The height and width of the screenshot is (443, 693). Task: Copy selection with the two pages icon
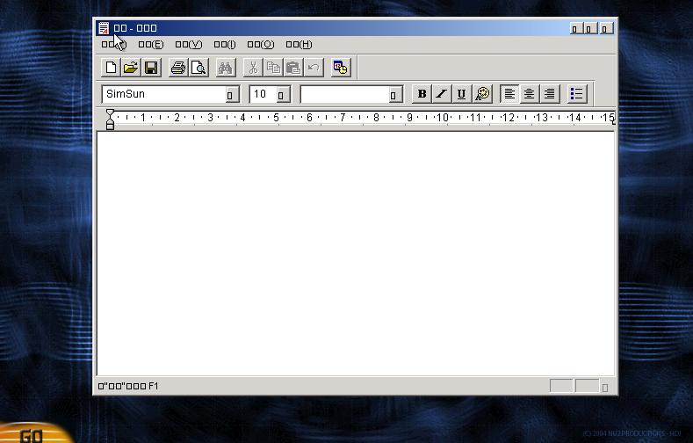273,68
